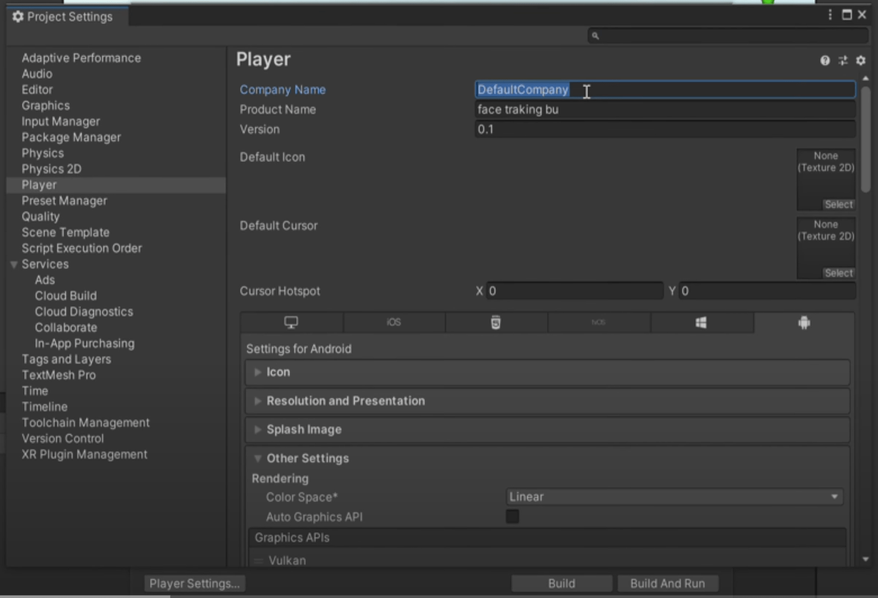Open Package Manager settings
The width and height of the screenshot is (878, 598).
71,138
